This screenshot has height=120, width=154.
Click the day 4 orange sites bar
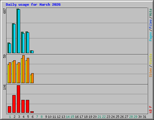pos(23,69)
